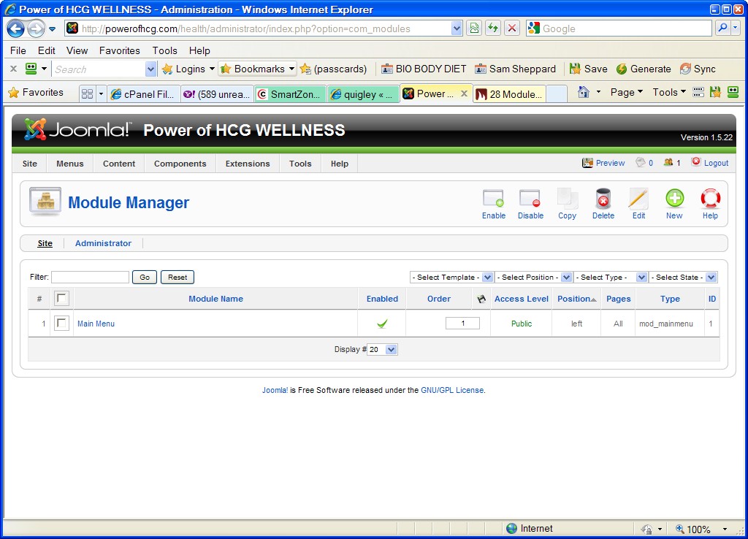Expand the address bar history dropdown
Viewport: 748px width, 539px height.
[457, 28]
